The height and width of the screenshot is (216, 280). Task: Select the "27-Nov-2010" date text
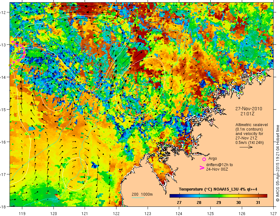pyautogui.click(x=248, y=109)
